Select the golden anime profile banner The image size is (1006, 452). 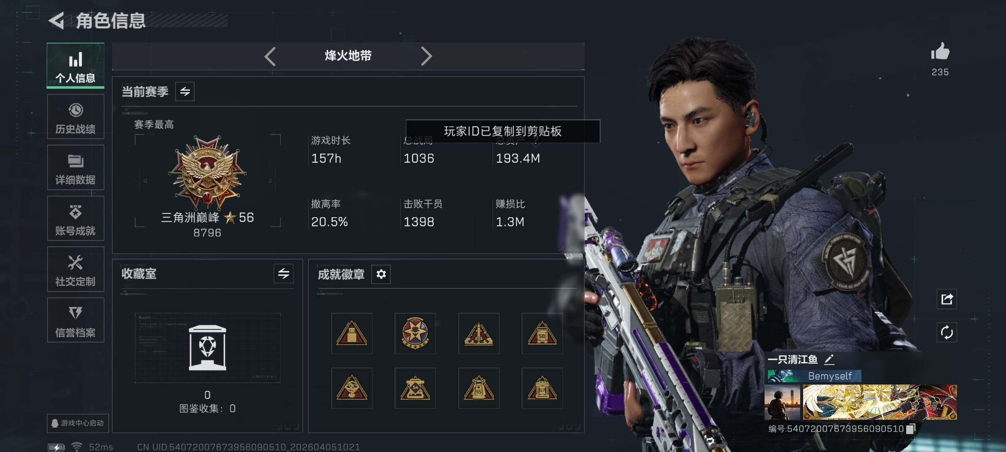[879, 402]
